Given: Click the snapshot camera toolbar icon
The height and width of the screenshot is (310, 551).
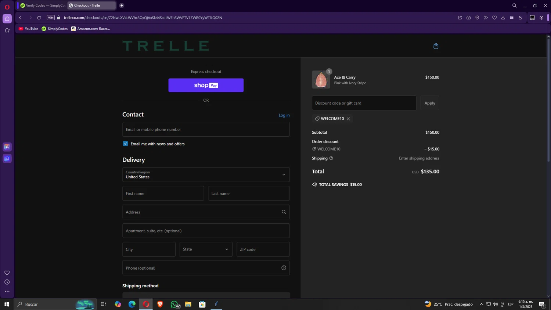Looking at the screenshot, I should 469,18.
